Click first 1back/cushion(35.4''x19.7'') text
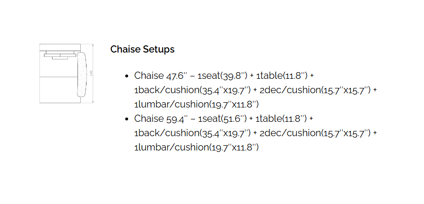The height and width of the screenshot is (204, 424). (193, 90)
